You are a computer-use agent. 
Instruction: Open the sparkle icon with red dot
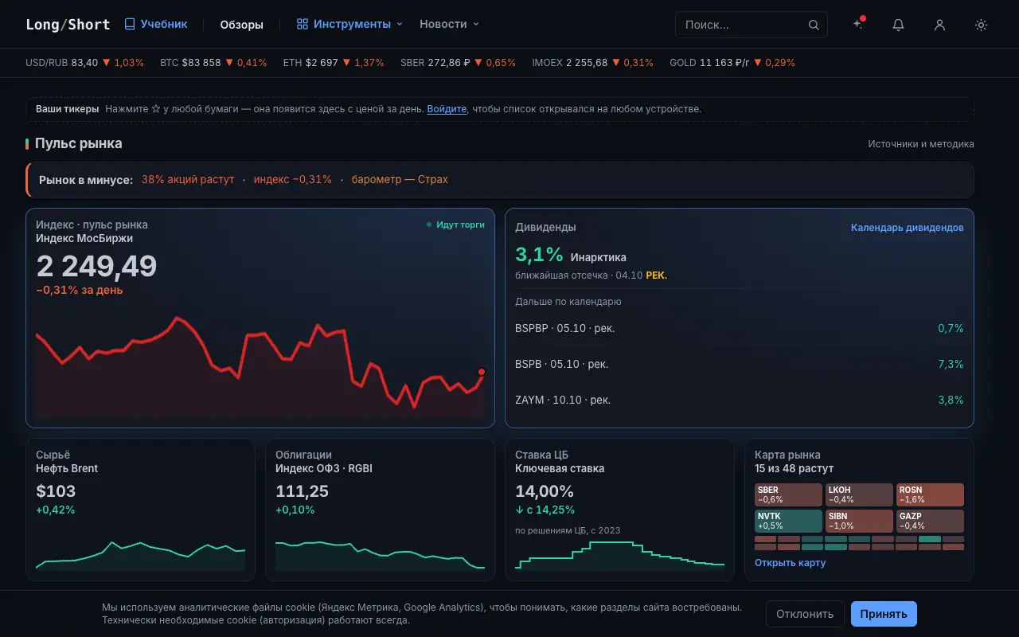click(x=858, y=25)
